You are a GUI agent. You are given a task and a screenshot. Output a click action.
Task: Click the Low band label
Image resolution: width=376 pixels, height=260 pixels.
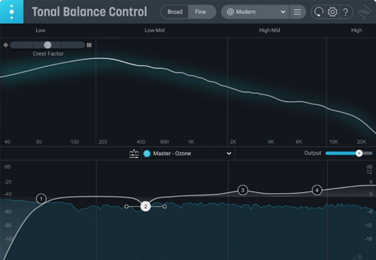coord(40,31)
